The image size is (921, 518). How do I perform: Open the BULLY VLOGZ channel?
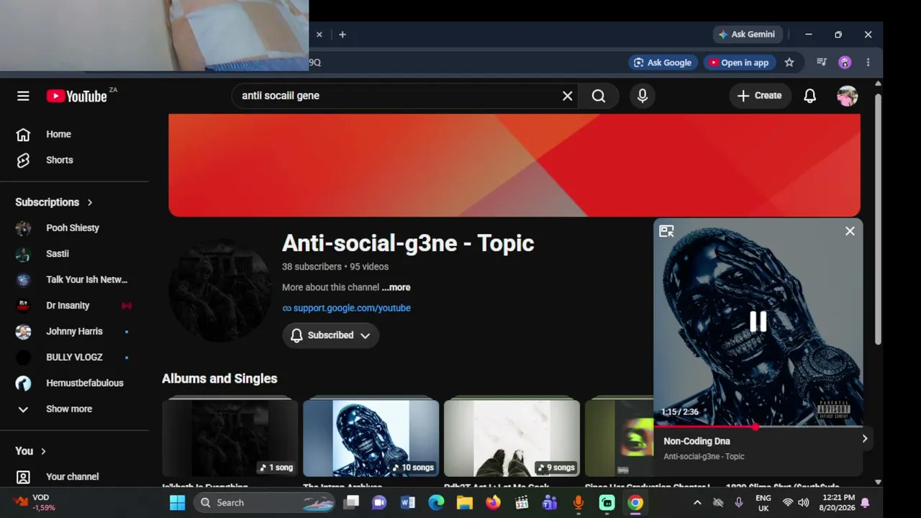pyautogui.click(x=75, y=358)
